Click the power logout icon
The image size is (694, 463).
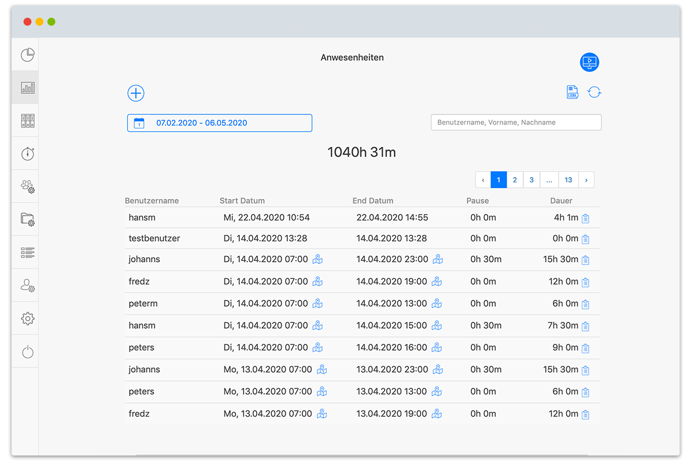point(28,351)
